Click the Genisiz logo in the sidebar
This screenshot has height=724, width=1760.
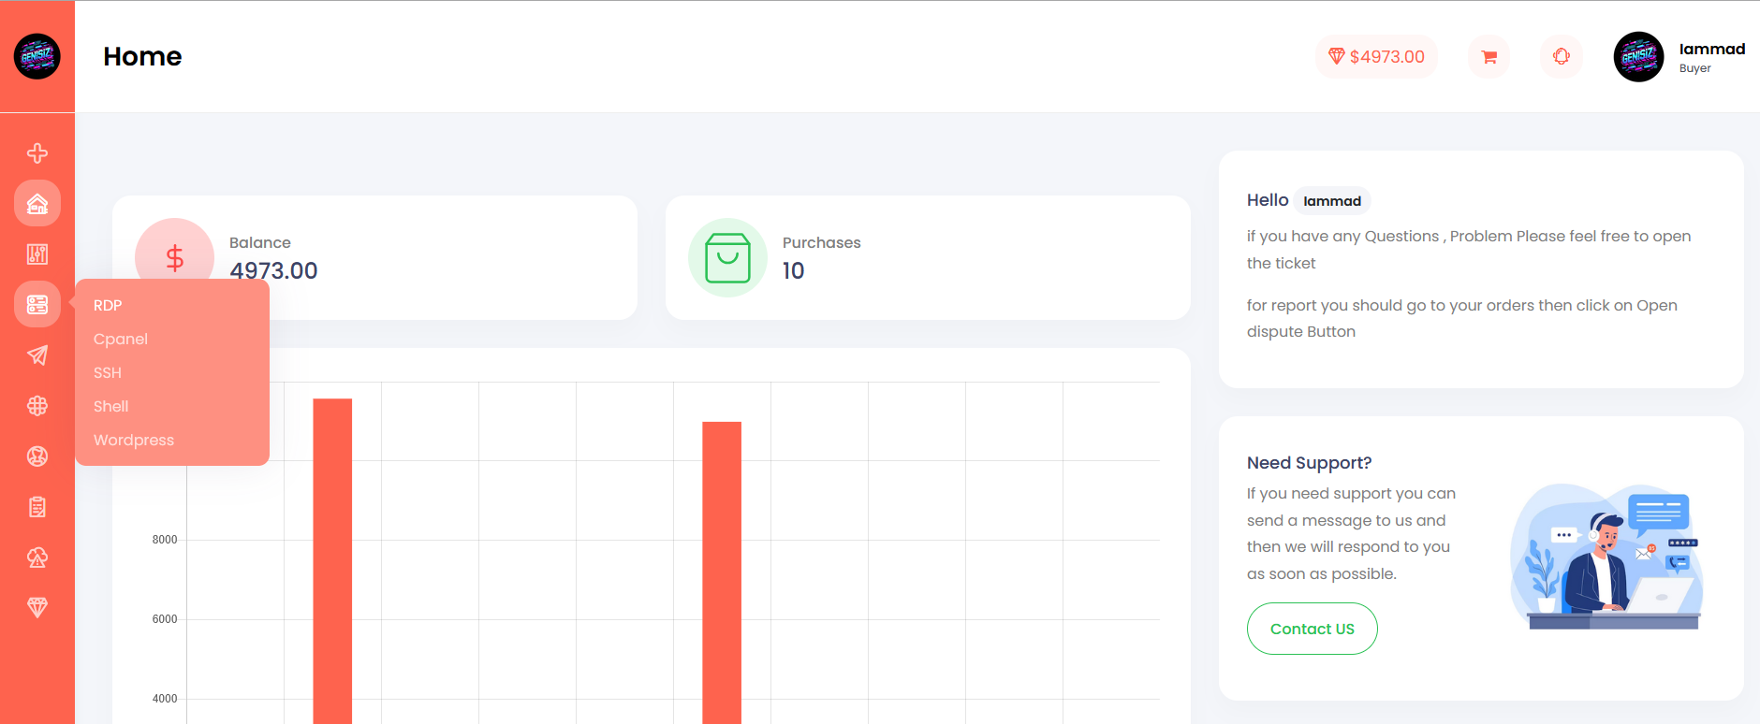pos(37,56)
